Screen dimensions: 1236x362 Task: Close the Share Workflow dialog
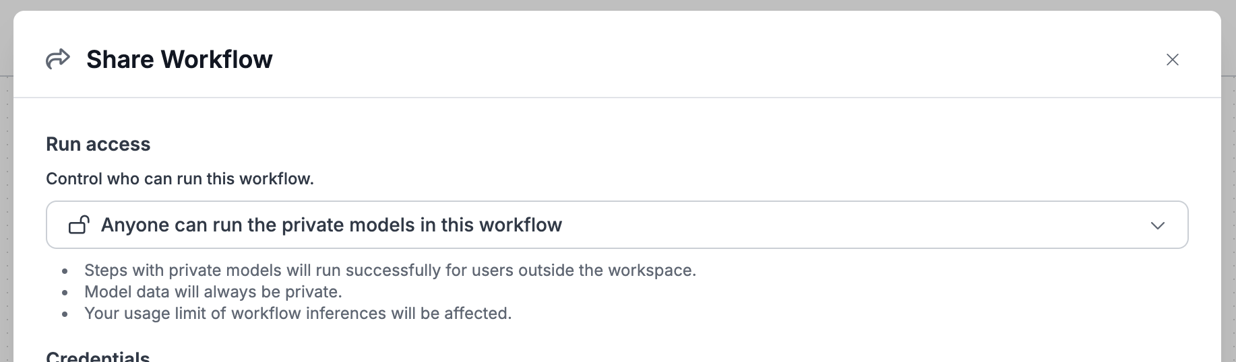[1173, 60]
